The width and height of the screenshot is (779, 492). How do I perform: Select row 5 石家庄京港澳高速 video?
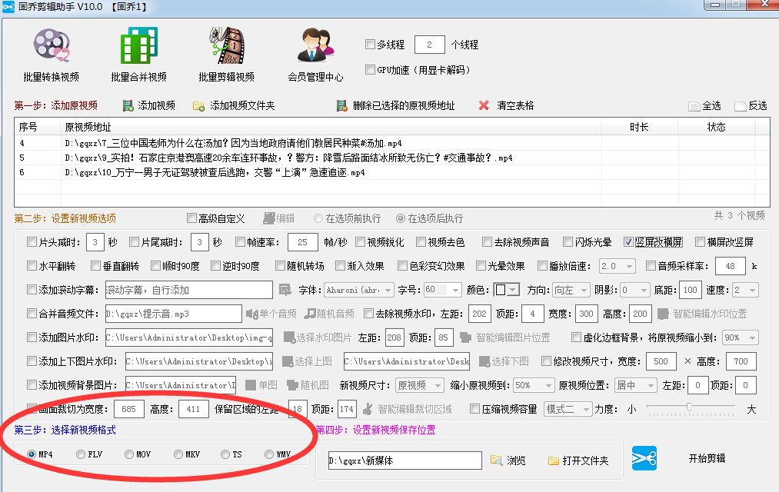[x=392, y=158]
